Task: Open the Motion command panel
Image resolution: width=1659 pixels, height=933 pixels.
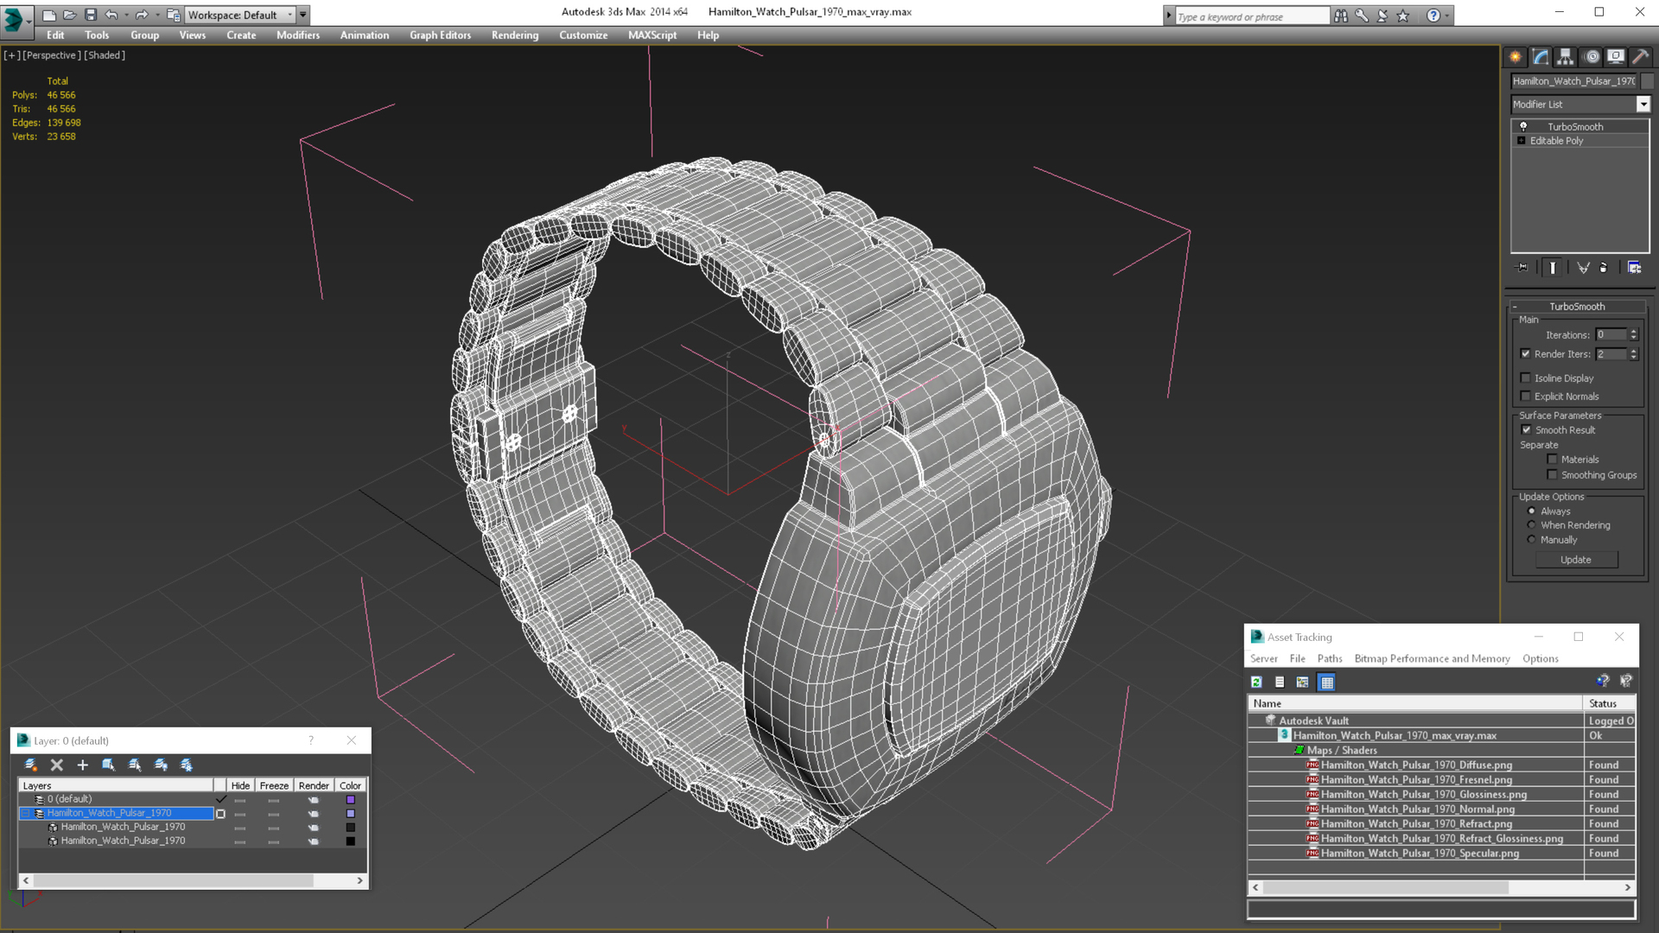Action: [1591, 57]
